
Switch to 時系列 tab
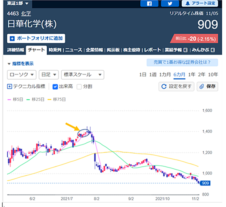pos(55,50)
